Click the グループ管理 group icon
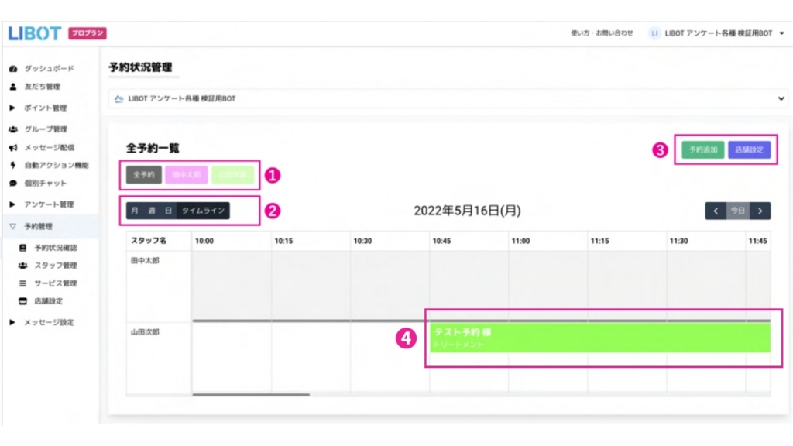The height and width of the screenshot is (446, 793). pyautogui.click(x=13, y=129)
